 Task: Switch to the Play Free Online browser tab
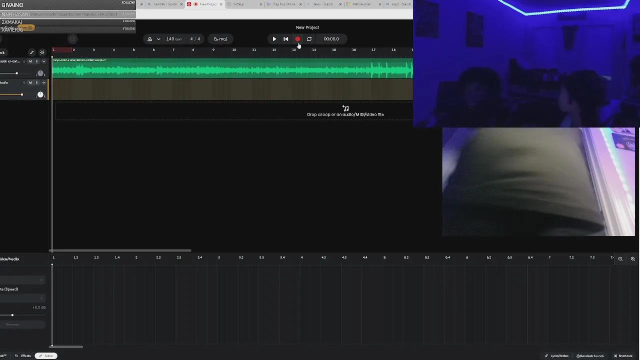pos(284,4)
